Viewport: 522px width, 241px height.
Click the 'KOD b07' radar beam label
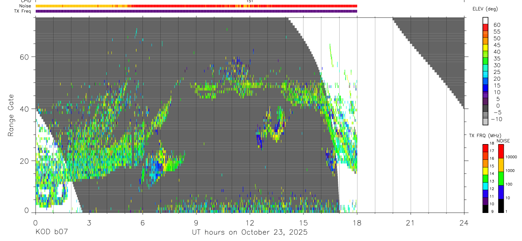coord(51,232)
